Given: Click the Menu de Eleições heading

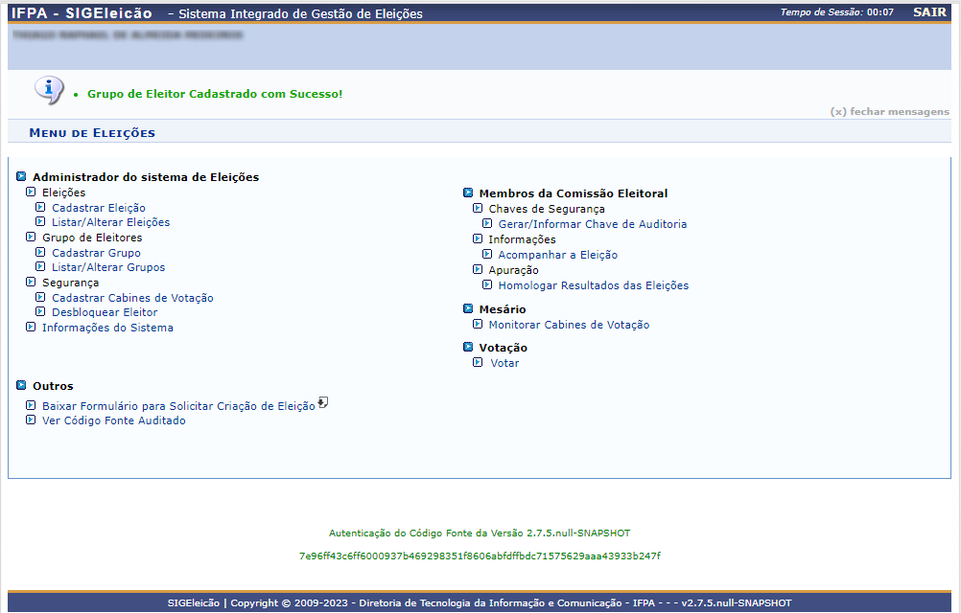Looking at the screenshot, I should tap(92, 133).
